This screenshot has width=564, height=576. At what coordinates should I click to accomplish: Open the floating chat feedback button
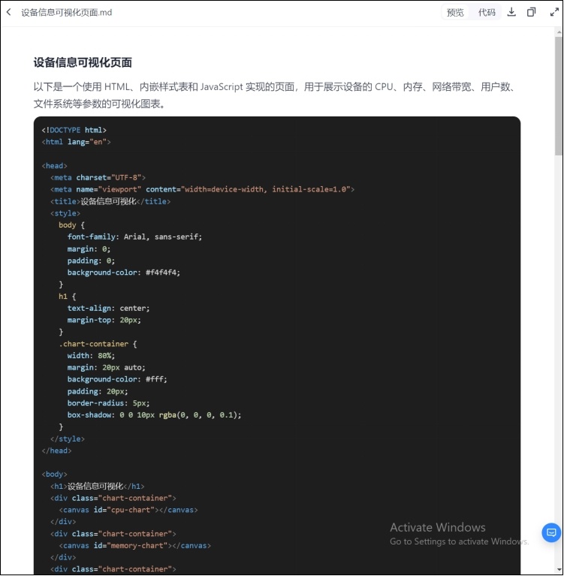coord(551,532)
